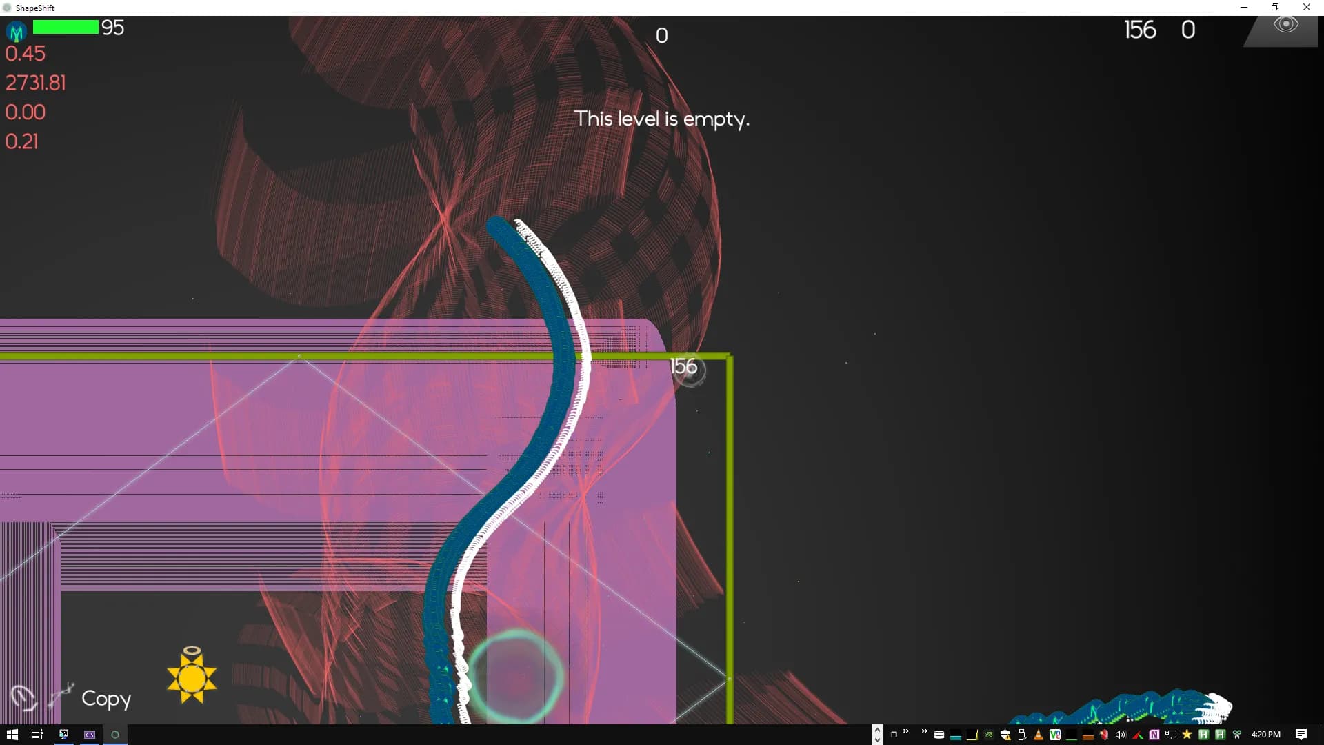Click the leaf-shaped tool icon
The width and height of the screenshot is (1324, 745).
click(x=23, y=697)
